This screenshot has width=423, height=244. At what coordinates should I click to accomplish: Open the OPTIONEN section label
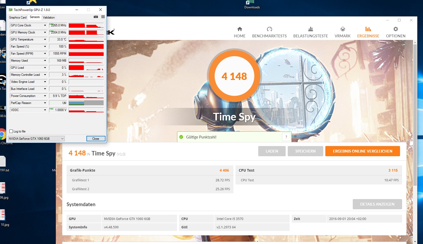[396, 36]
